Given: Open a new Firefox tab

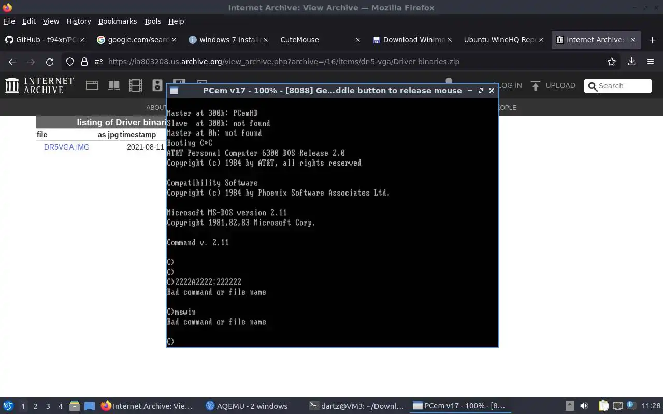Looking at the screenshot, I should point(652,40).
